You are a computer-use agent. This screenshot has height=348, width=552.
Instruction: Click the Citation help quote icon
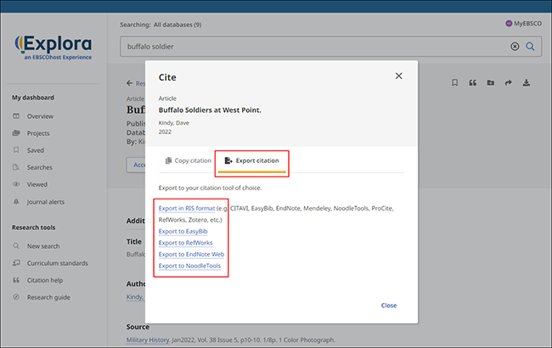[x=16, y=280]
